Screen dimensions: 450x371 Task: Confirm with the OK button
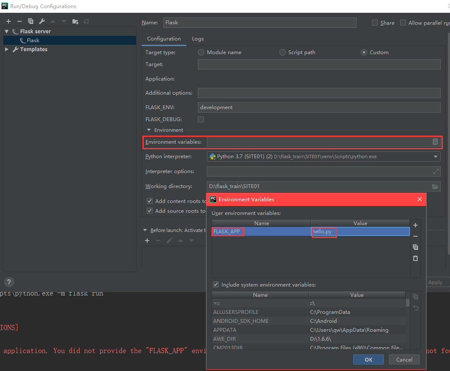[368, 359]
